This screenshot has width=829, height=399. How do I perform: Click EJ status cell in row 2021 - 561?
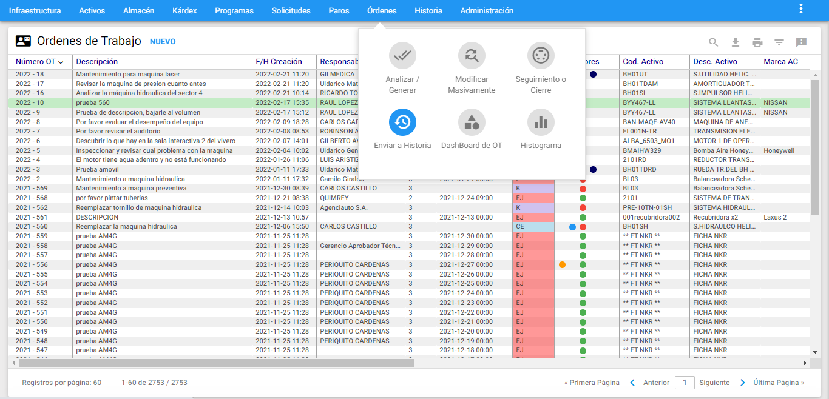click(533, 217)
